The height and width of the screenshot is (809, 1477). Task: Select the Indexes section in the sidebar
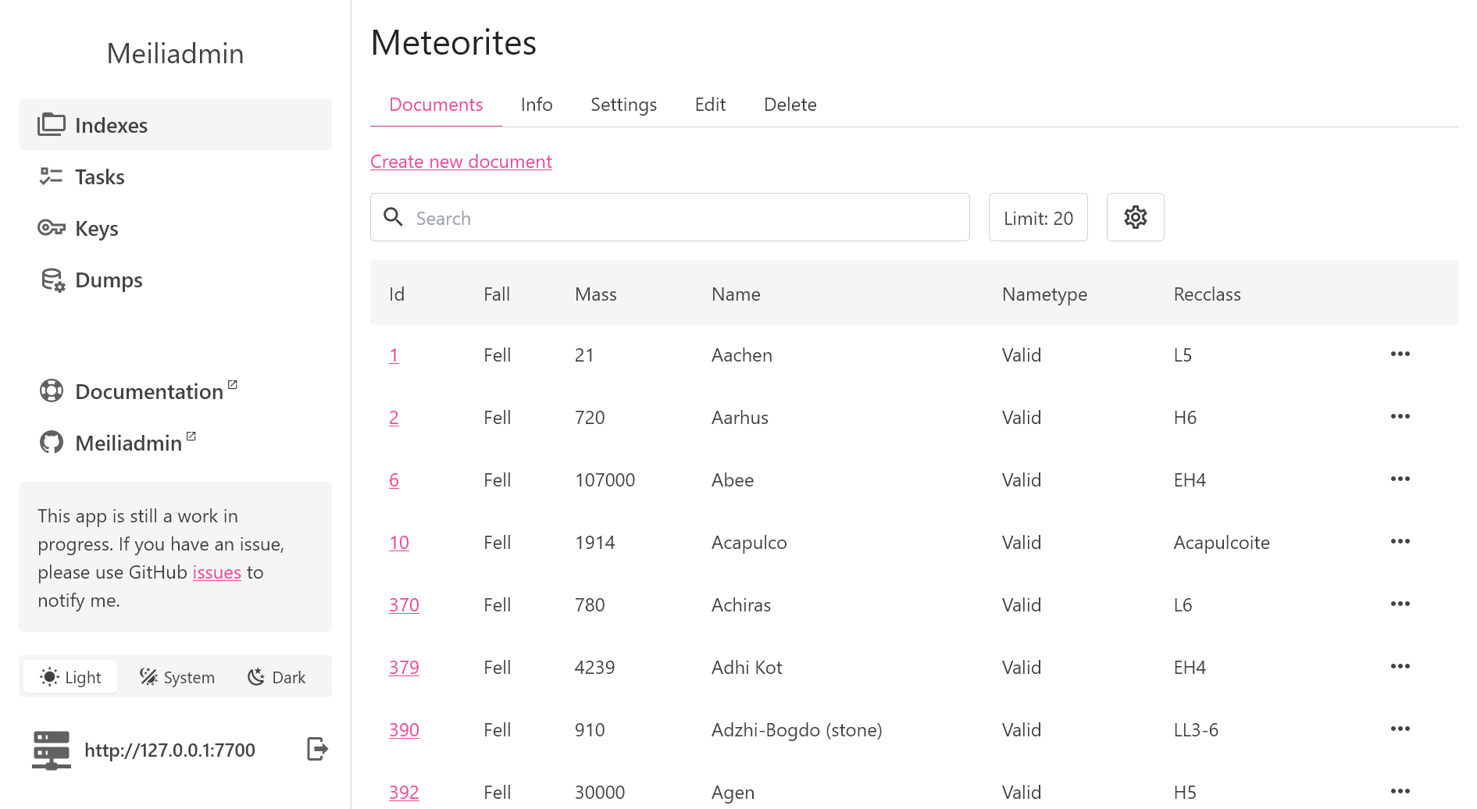point(111,124)
